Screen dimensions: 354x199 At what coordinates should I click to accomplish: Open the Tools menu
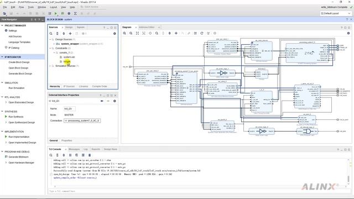pyautogui.click(x=31, y=7)
